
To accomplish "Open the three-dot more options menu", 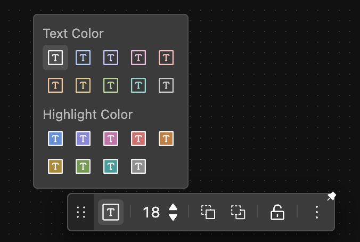I will click(317, 212).
